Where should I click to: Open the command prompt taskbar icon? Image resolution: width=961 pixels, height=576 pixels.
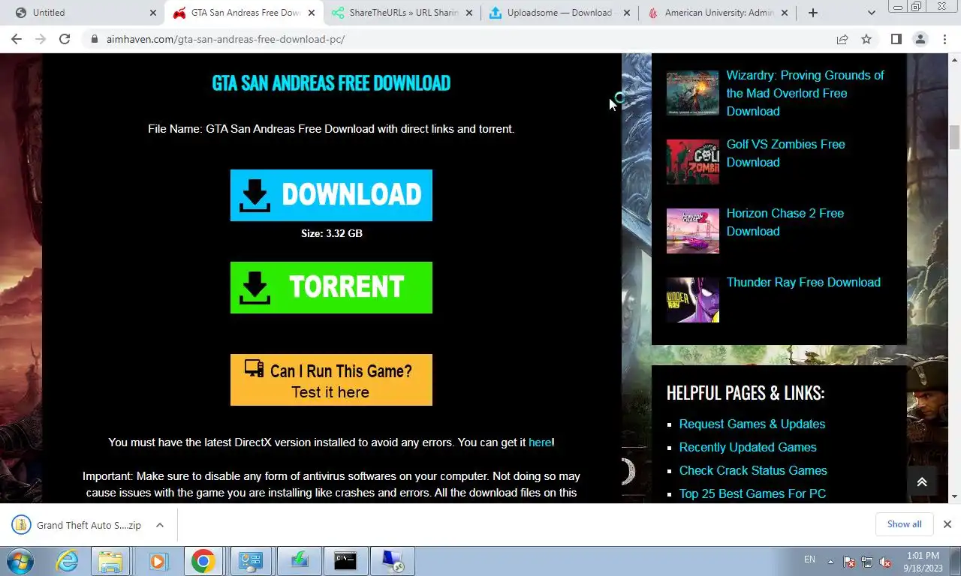click(345, 561)
